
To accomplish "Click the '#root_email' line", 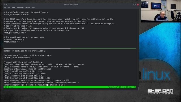I will coord(12,42).
